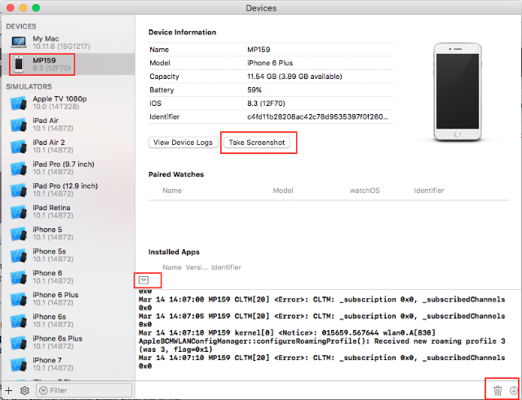Click iPad Pro (9.7 inch) simulator icon
This screenshot has width=522, height=400.
pyautogui.click(x=19, y=169)
